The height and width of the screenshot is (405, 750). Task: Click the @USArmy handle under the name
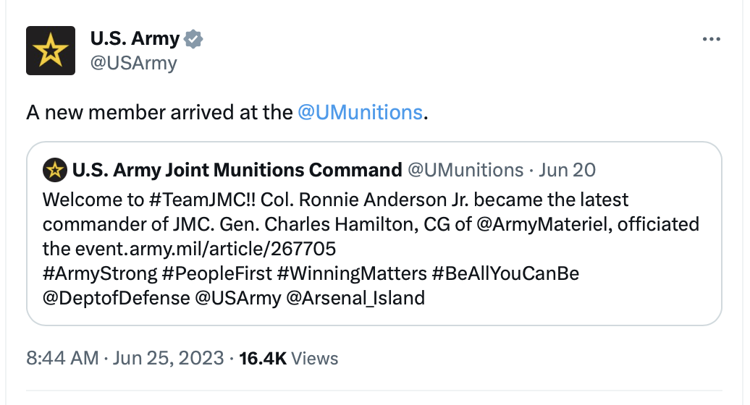point(133,63)
